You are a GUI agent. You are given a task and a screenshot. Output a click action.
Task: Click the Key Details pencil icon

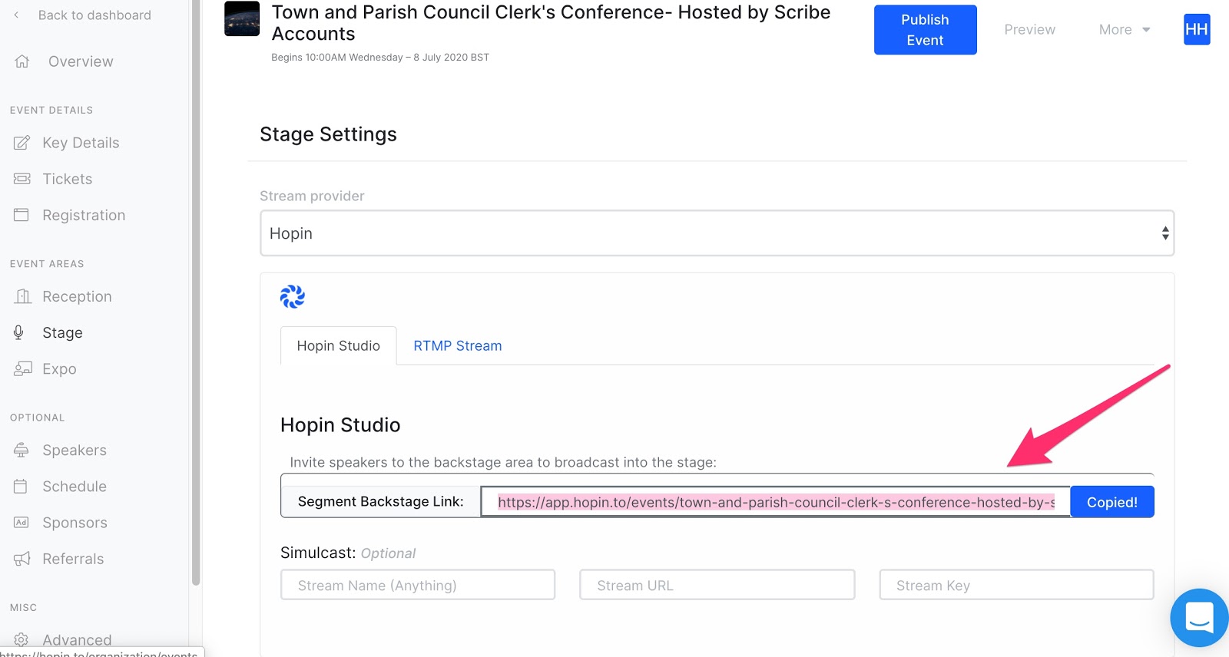tap(22, 143)
